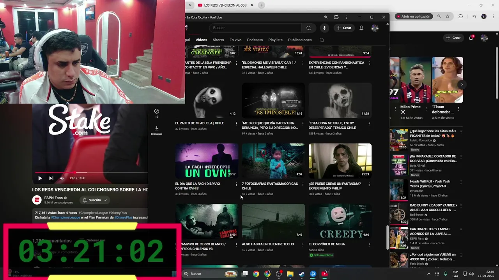Open LA FACH INTERCEPTO UN OVNI thumbnail
This screenshot has width=499, height=280.
tap(207, 161)
